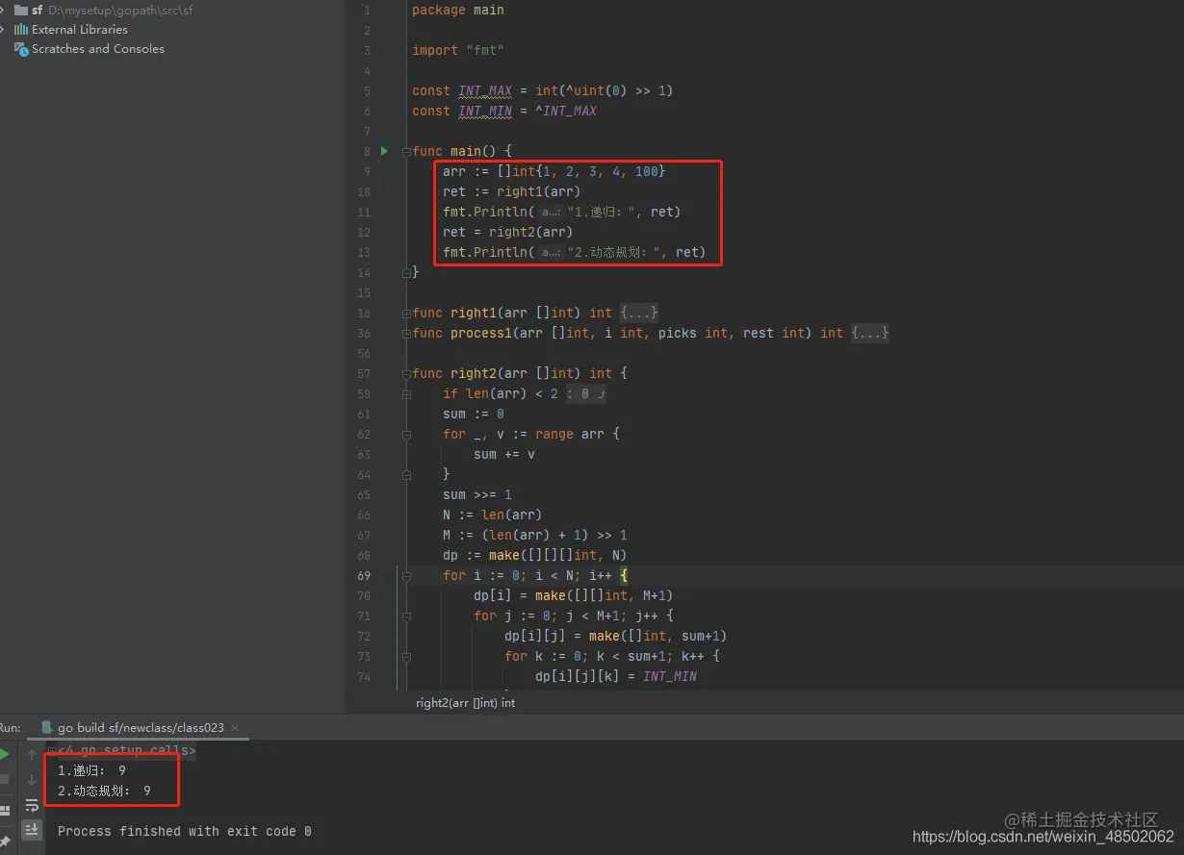Viewport: 1184px width, 855px height.
Task: Click line number 57 in the gutter
Action: [x=364, y=373]
